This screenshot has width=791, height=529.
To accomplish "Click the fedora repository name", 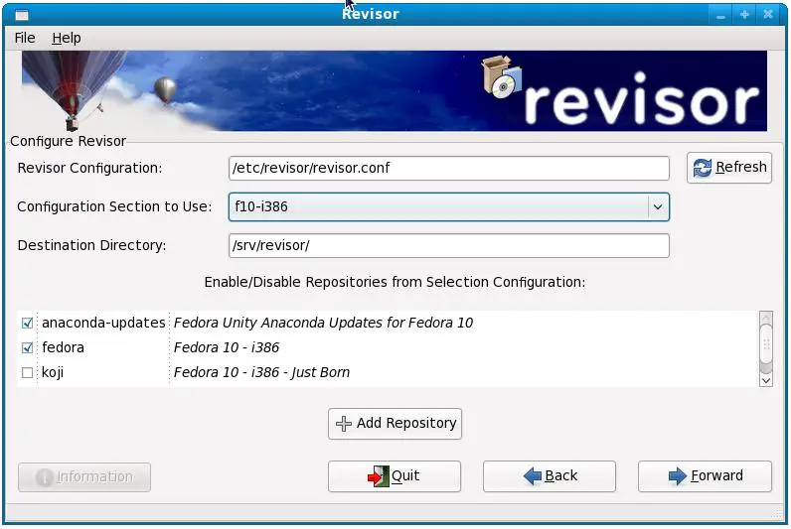I will (63, 347).
